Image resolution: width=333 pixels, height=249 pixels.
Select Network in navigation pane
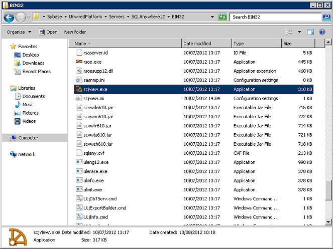pyautogui.click(x=27, y=154)
